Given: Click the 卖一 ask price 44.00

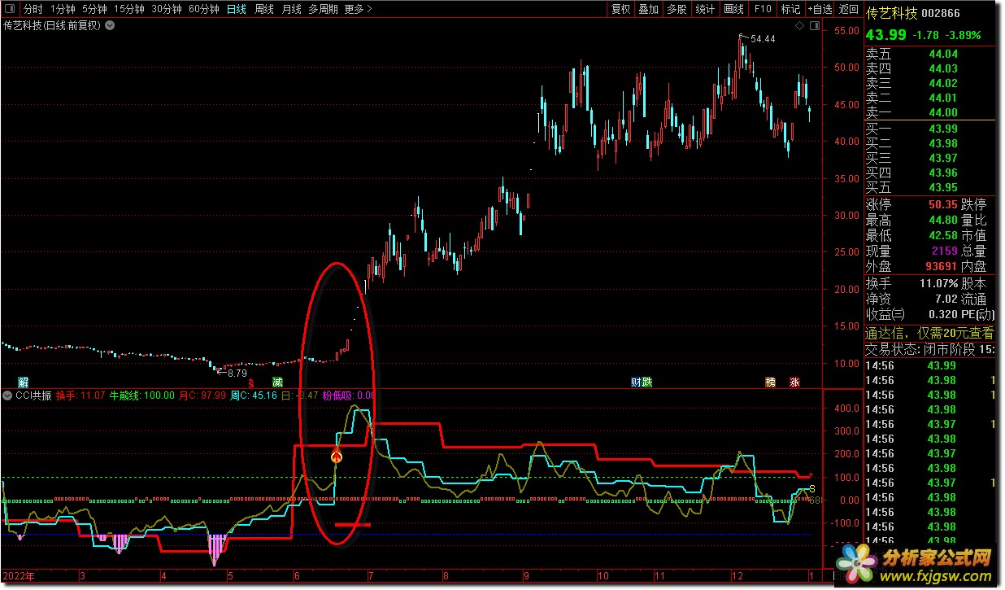Looking at the screenshot, I should pos(943,112).
